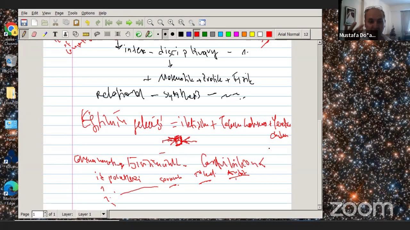The height and width of the screenshot is (230, 410).
Task: Open the Recycle Bin desktop icon
Action: 11,63
